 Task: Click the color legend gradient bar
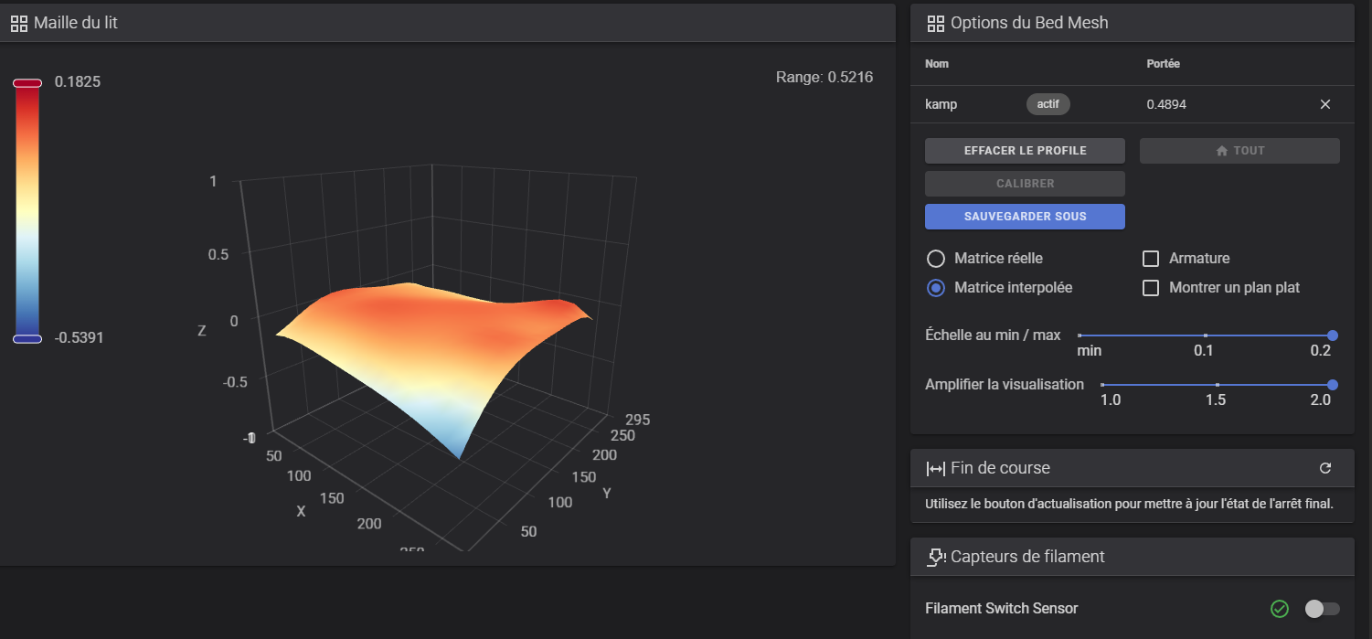pyautogui.click(x=27, y=211)
